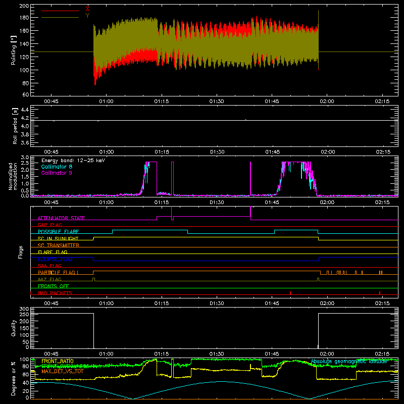Image resolution: width=404 pixels, height=404 pixels.
Task: Click the red X legend line
Action: coord(60,11)
